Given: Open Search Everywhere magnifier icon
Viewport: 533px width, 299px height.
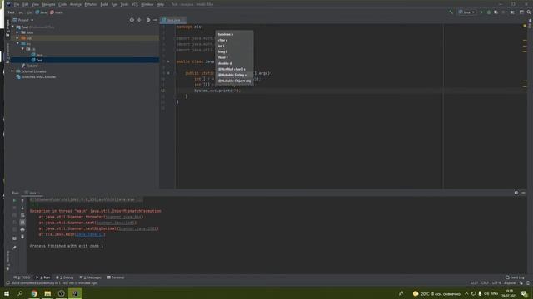Looking at the screenshot, I should 529,12.
